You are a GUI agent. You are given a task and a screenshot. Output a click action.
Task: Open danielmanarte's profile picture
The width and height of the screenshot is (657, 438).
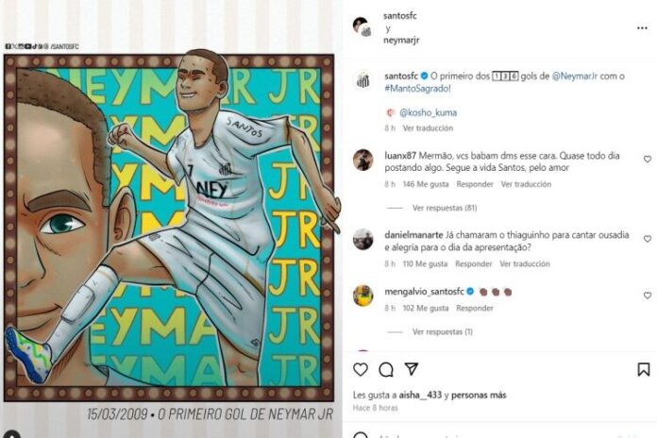click(362, 239)
